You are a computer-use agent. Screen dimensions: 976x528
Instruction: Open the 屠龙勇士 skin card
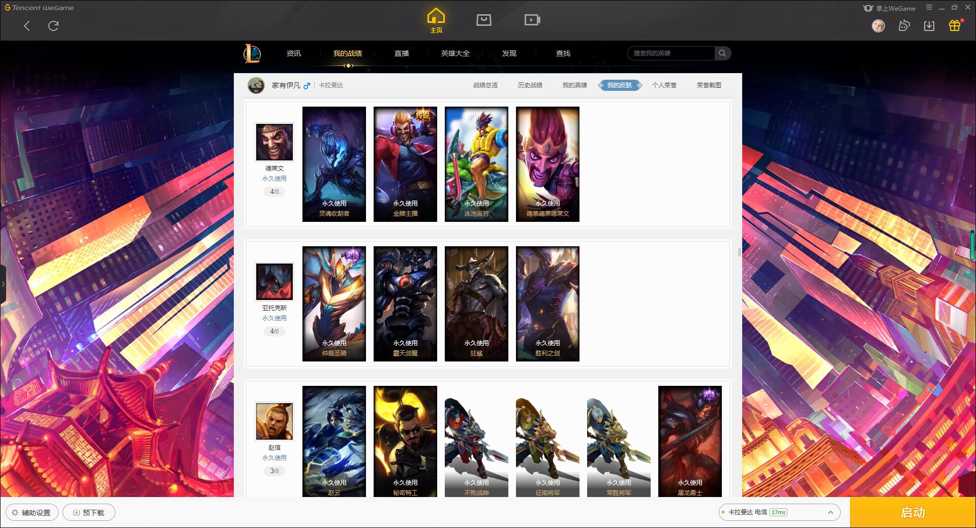coord(690,441)
